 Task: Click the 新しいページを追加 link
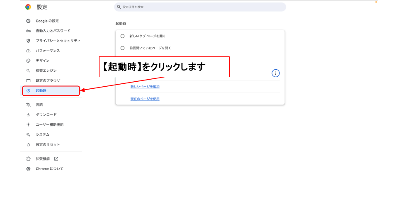[x=145, y=87]
